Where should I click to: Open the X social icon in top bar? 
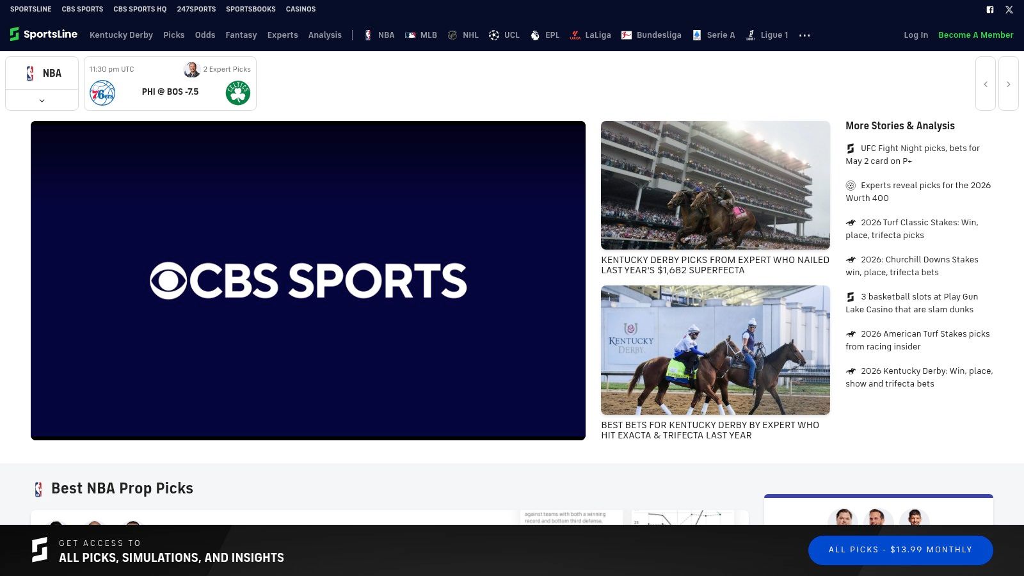click(x=1009, y=10)
